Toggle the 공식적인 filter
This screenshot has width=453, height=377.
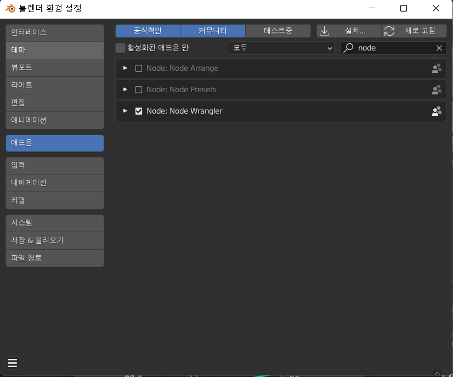148,31
